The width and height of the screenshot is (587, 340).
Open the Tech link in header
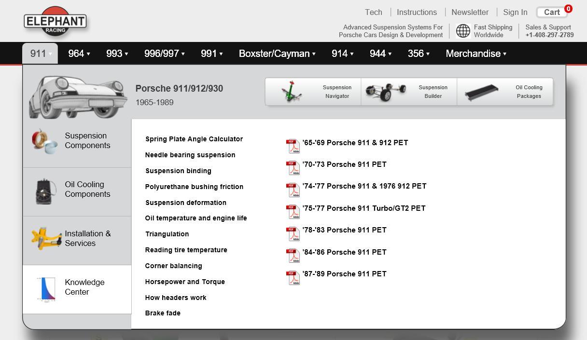pos(374,12)
